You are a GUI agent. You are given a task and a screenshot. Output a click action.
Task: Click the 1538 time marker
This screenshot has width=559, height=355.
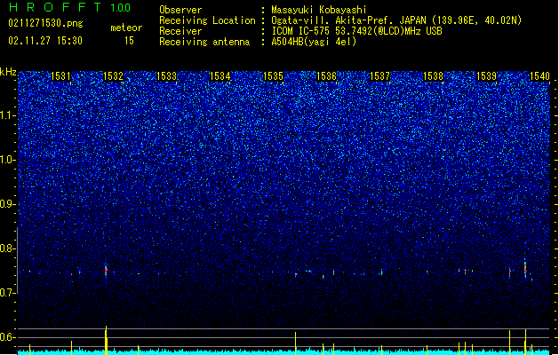tap(433, 75)
